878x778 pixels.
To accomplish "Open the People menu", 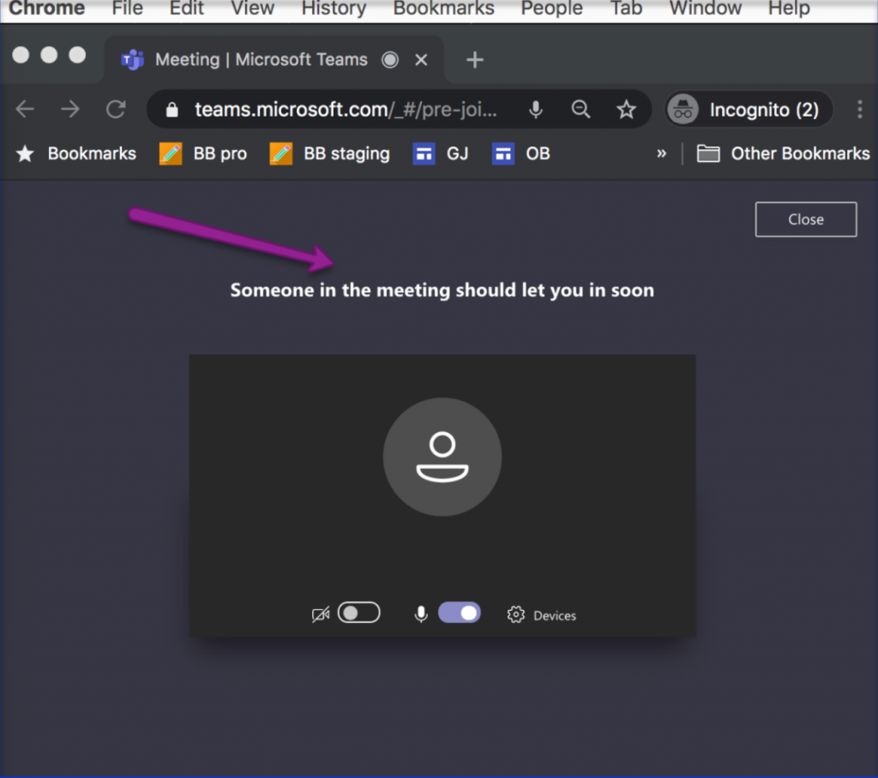I will (551, 9).
